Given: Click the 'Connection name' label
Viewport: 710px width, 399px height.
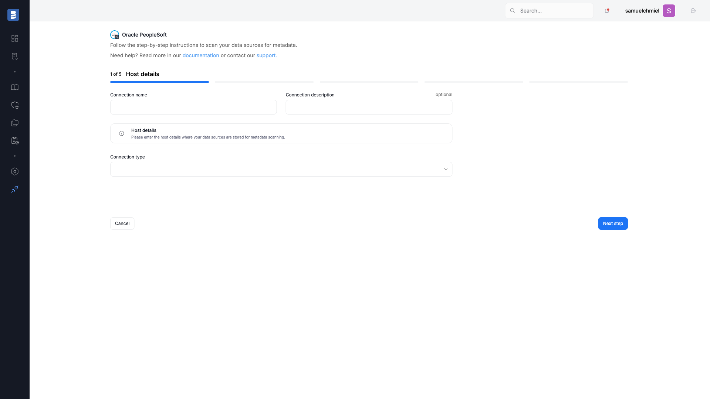Looking at the screenshot, I should pyautogui.click(x=129, y=95).
